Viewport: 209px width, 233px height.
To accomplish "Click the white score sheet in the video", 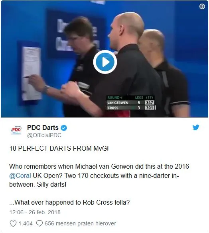I will [32, 74].
